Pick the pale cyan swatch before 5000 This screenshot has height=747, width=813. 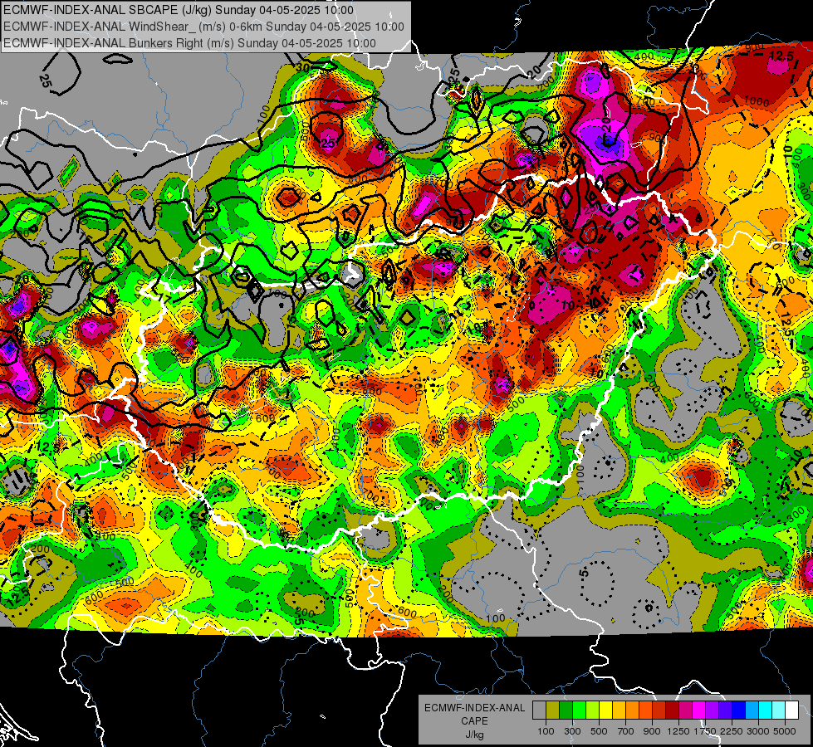point(779,710)
